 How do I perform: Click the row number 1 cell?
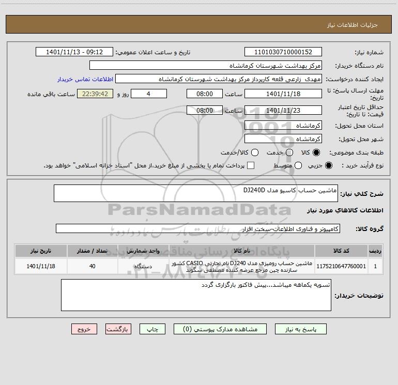(375, 266)
